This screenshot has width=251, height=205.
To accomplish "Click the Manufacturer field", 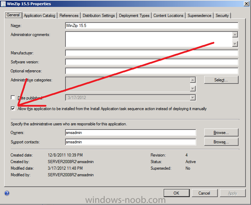I will [152, 53].
